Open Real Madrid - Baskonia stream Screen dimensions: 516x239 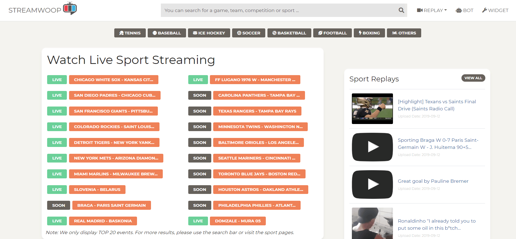pyautogui.click(x=103, y=221)
